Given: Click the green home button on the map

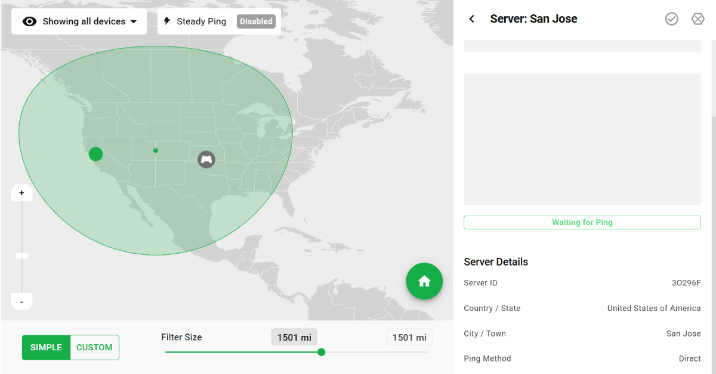Looking at the screenshot, I should click(424, 281).
